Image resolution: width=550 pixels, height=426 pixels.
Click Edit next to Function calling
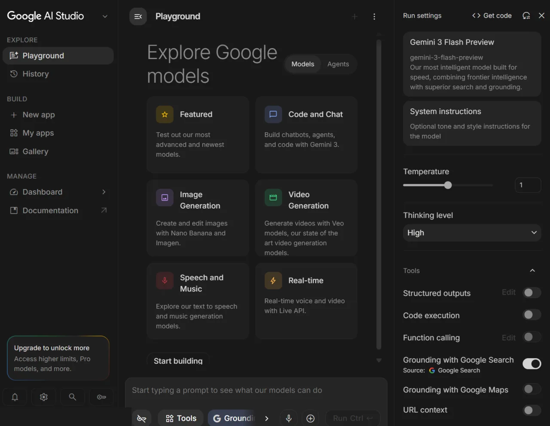click(509, 338)
